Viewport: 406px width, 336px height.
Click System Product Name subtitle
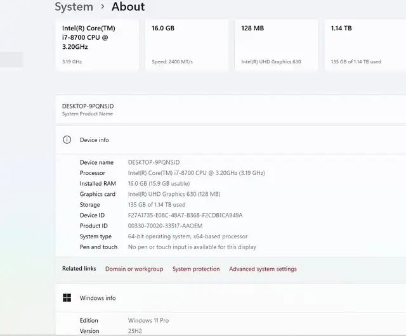tap(88, 113)
